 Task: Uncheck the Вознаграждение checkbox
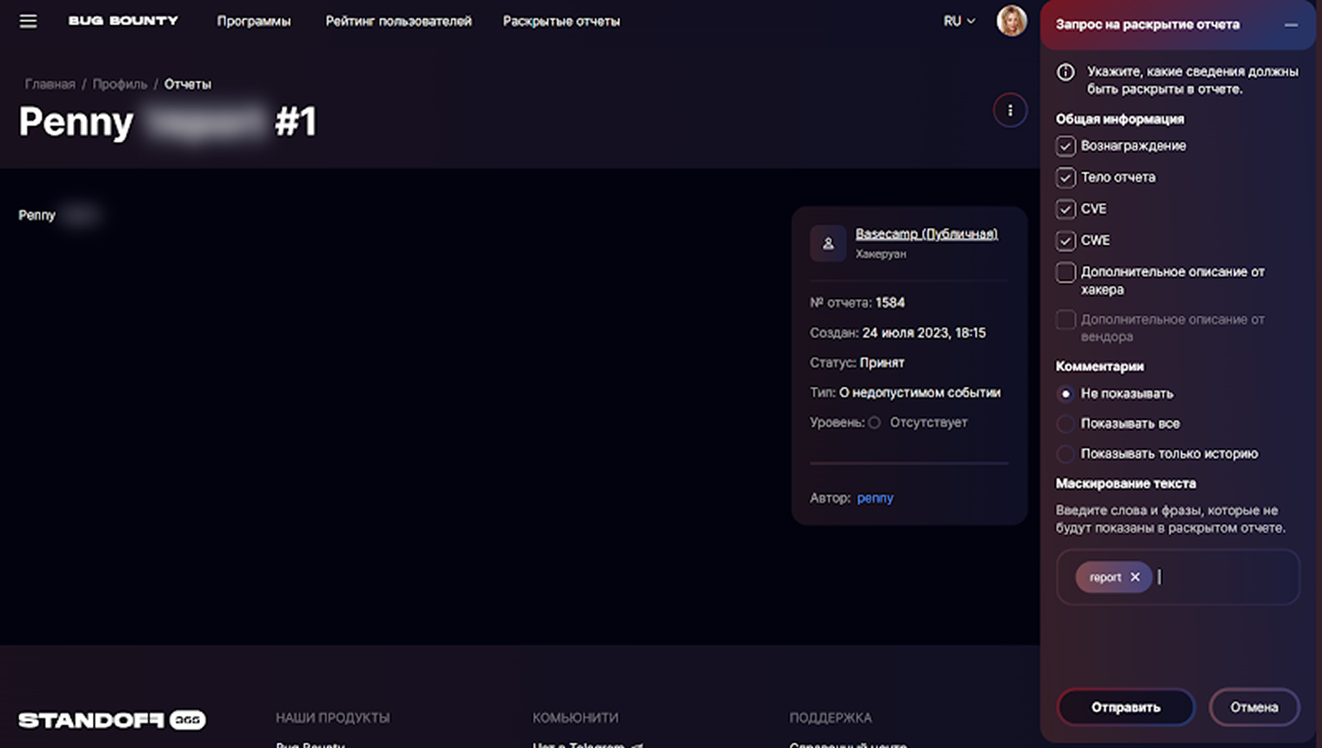coord(1065,146)
